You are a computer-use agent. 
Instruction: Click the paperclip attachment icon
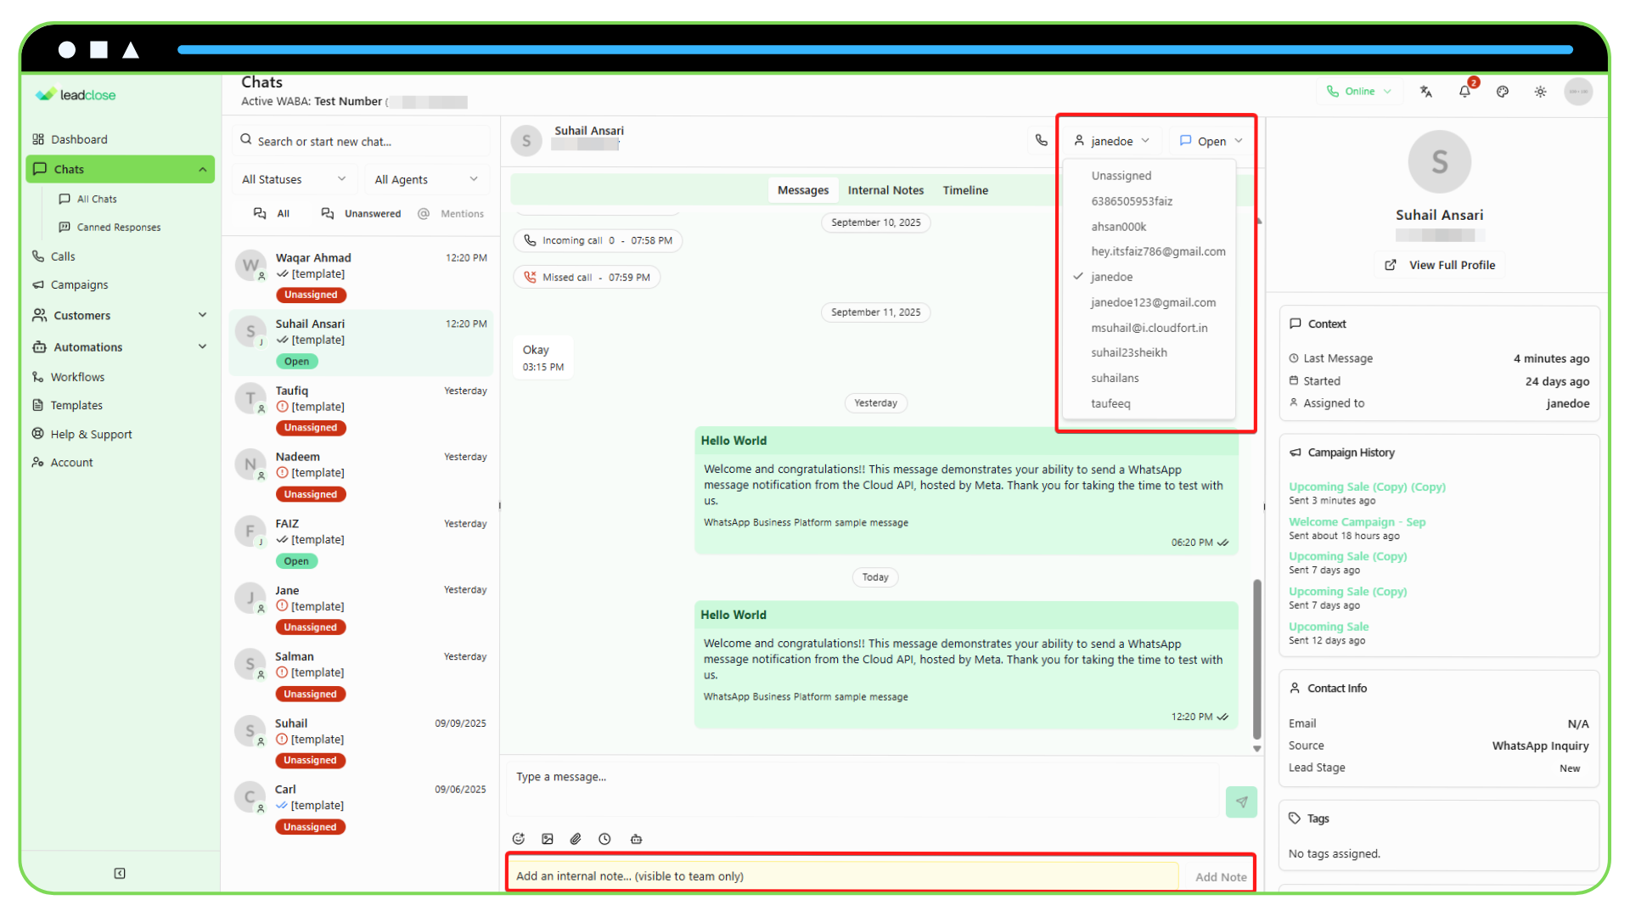576,839
